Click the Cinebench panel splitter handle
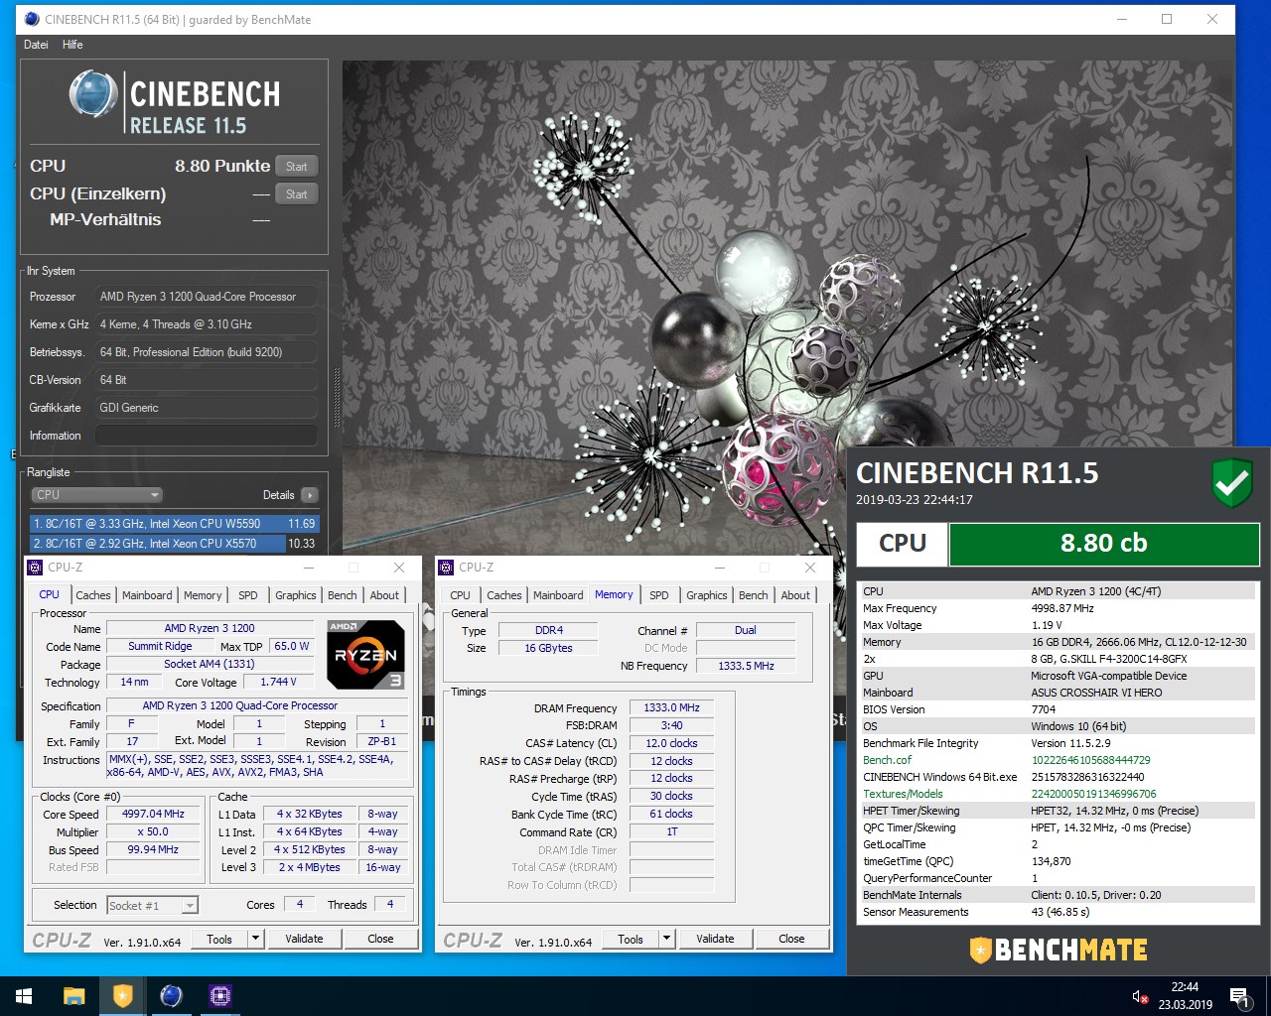Screen dimensions: 1271x1016 tap(337, 399)
